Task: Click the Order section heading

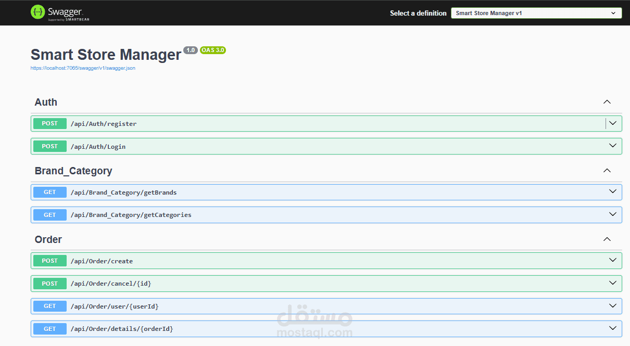Action: tap(48, 239)
